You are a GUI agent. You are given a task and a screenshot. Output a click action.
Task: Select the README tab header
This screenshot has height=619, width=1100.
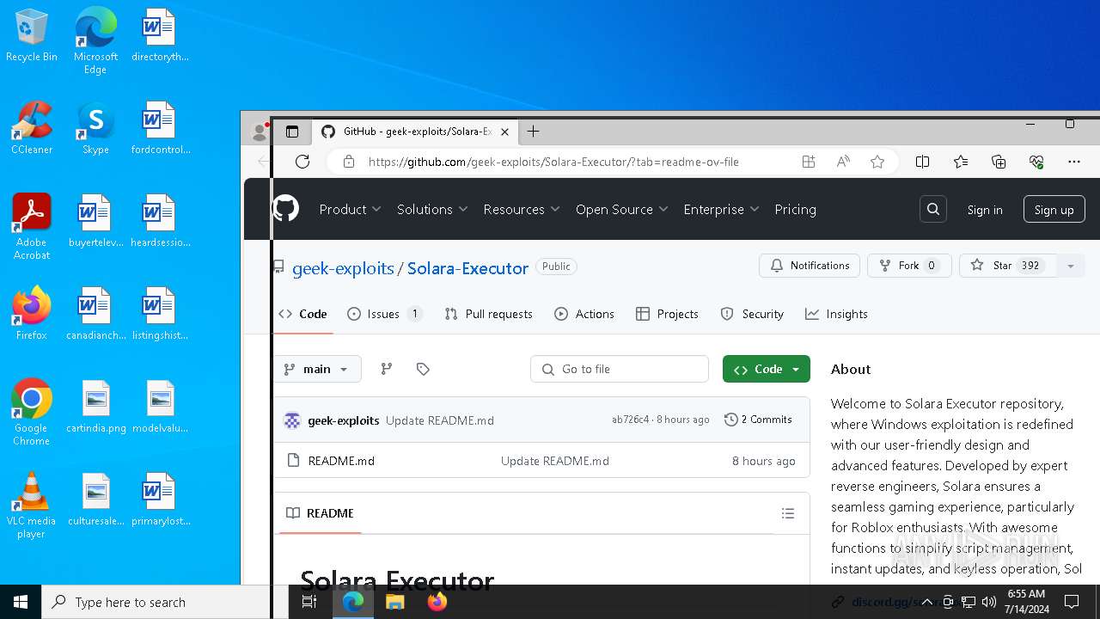coord(320,513)
